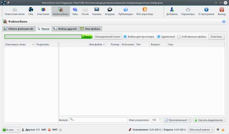Enable Собственные файлы checkbox
The width and height of the screenshot is (229, 134).
click(179, 37)
